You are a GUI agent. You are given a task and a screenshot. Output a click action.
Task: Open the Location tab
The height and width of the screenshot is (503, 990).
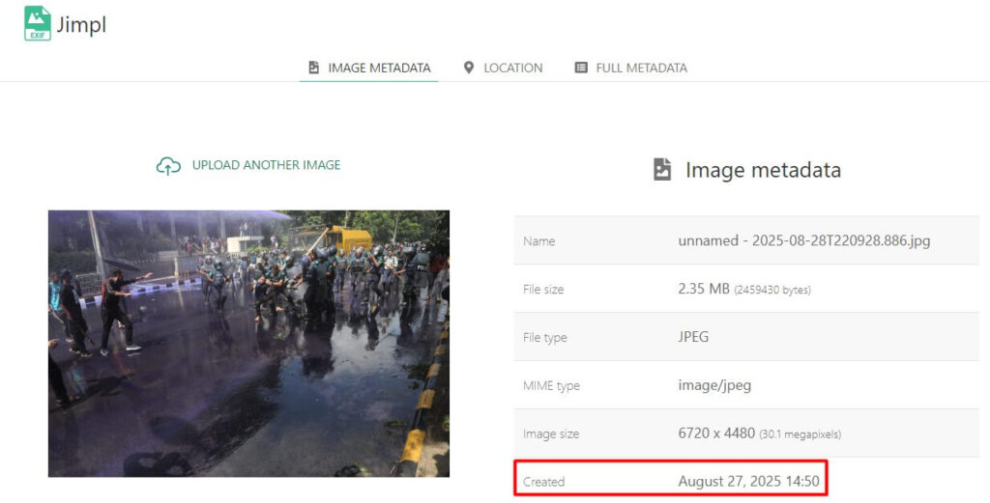pos(503,69)
